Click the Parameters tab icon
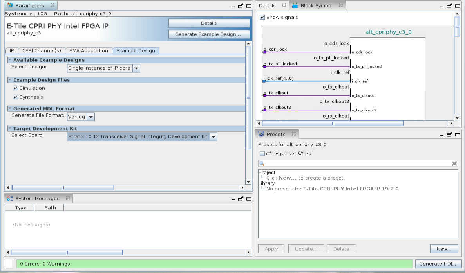The width and height of the screenshot is (465, 273). click(10, 5)
